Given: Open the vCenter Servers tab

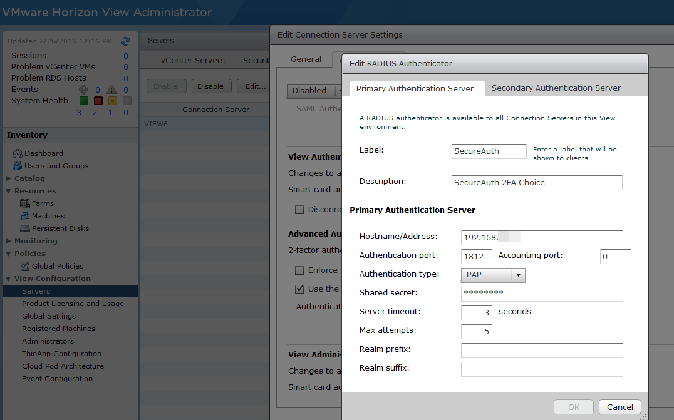Looking at the screenshot, I should pyautogui.click(x=192, y=61).
